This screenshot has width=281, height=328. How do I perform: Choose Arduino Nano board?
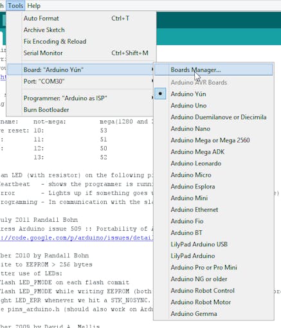[x=213, y=129]
